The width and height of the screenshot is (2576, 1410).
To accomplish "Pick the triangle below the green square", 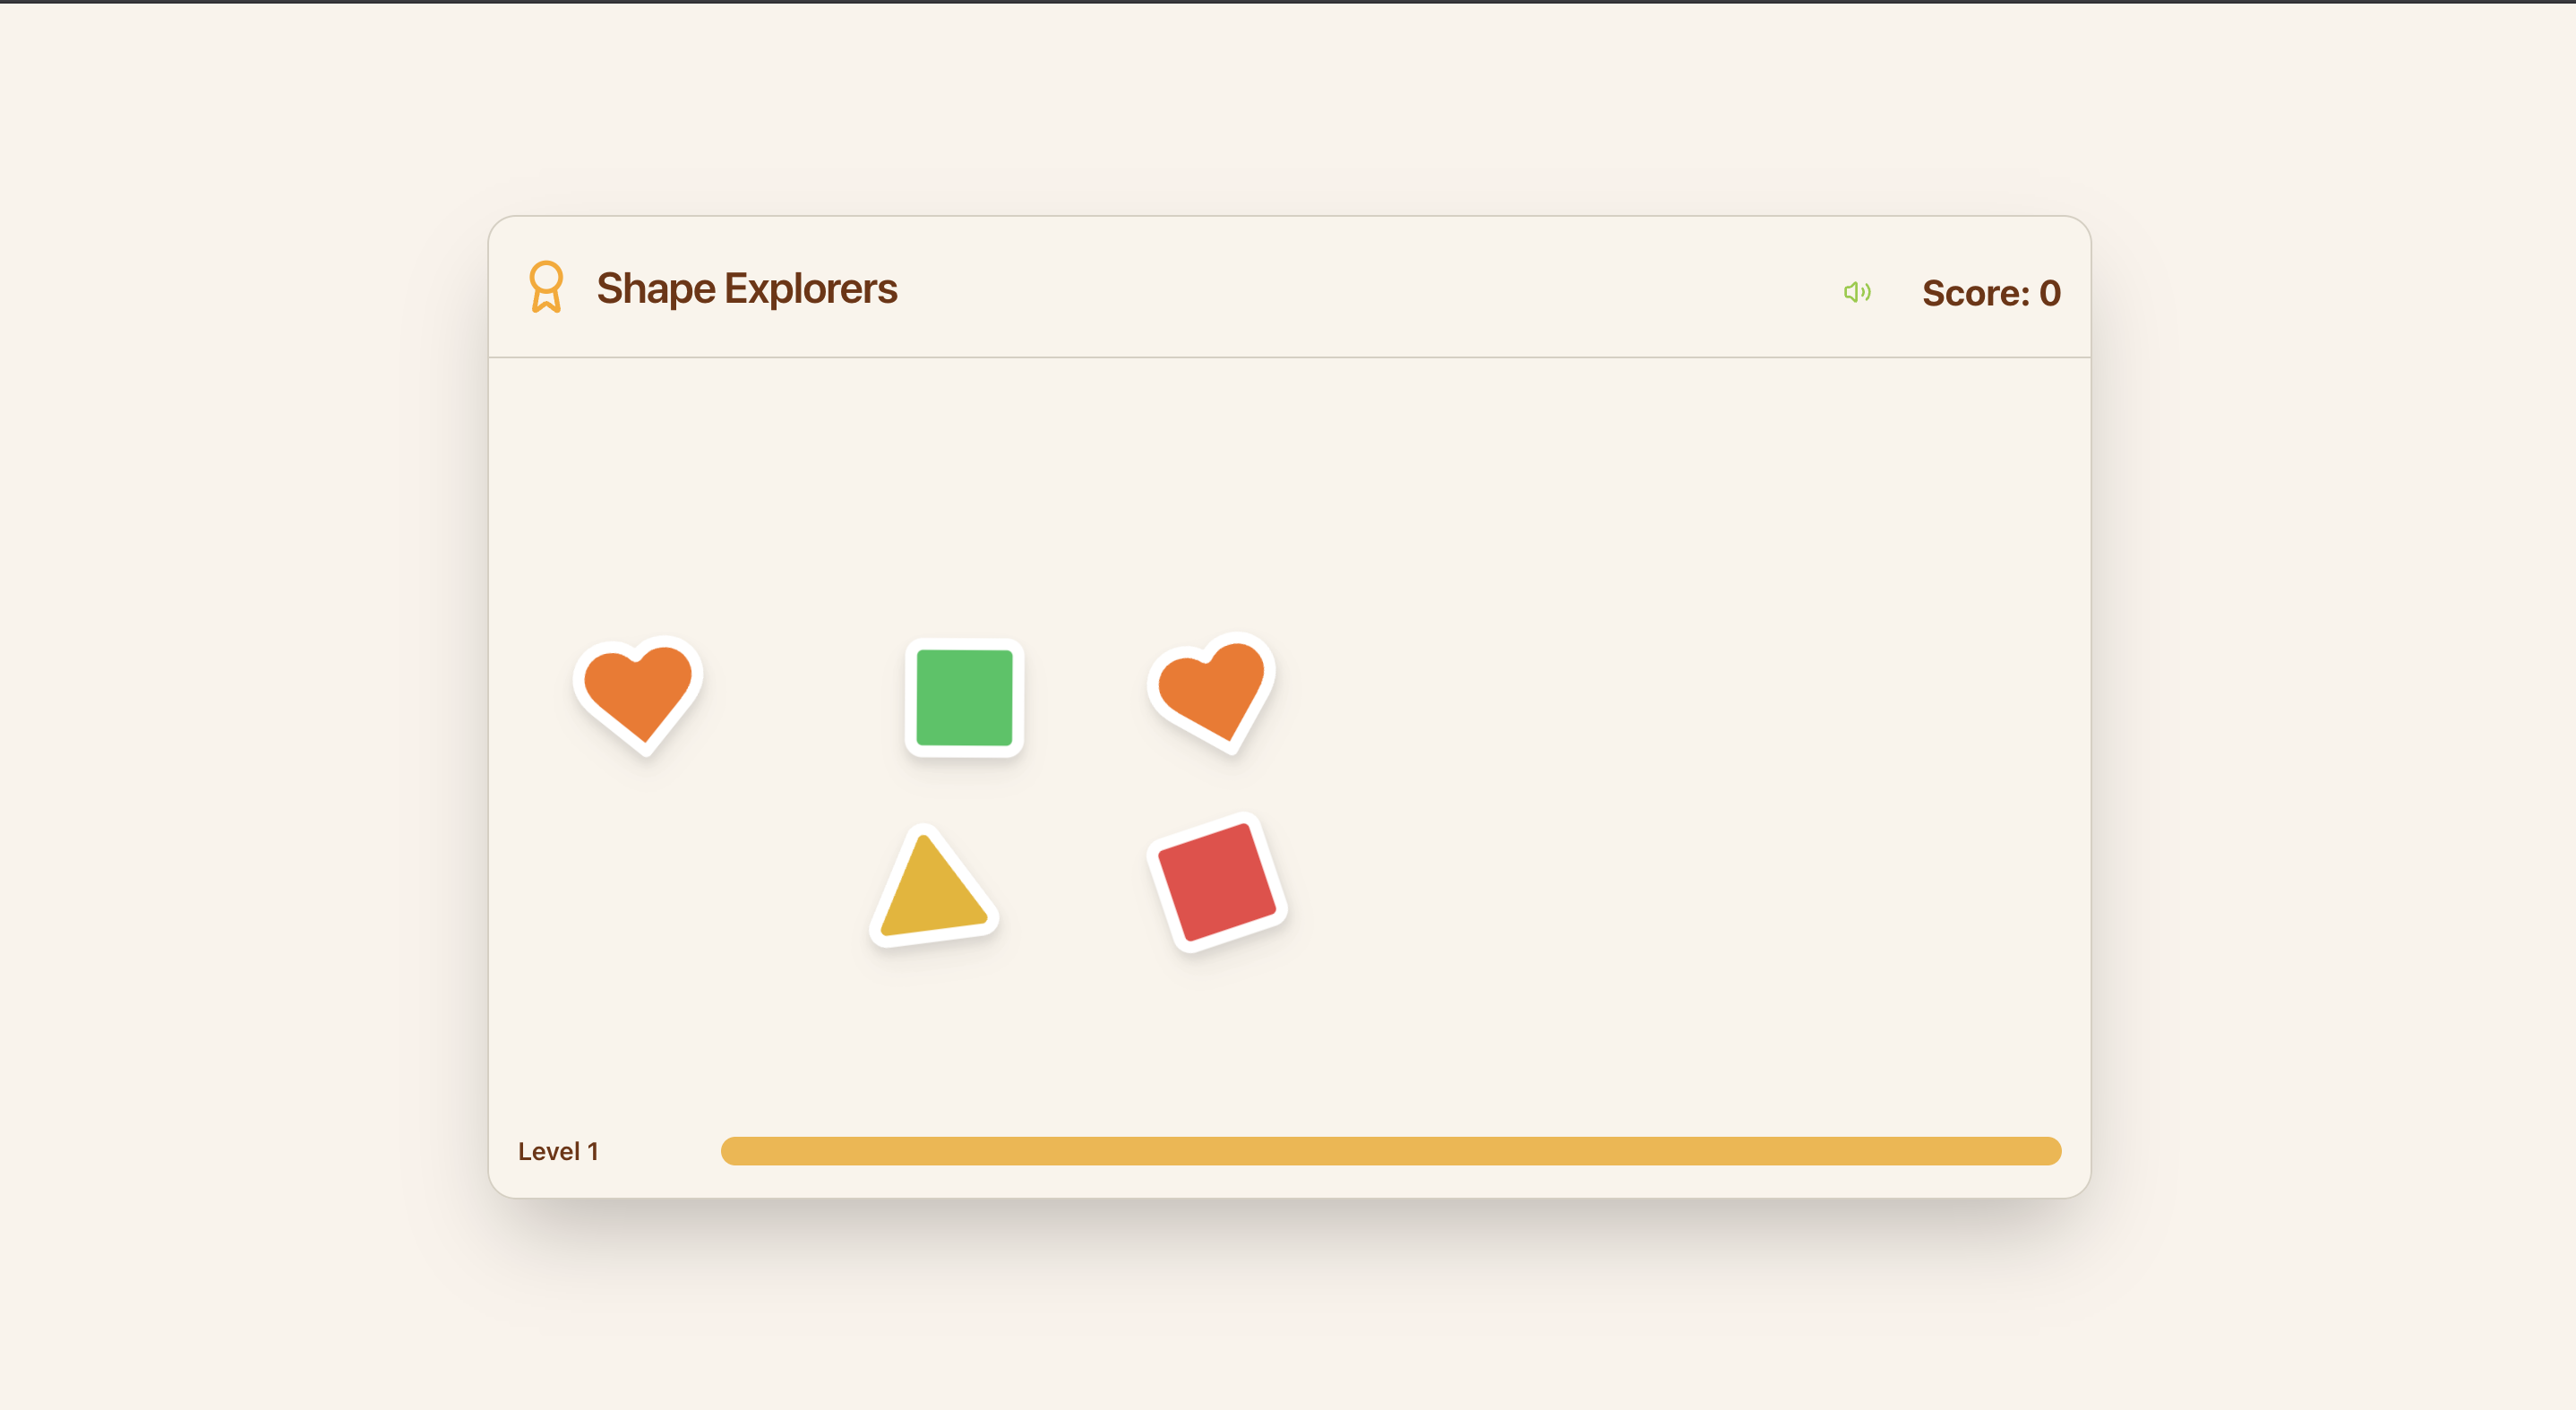I will pos(932,888).
